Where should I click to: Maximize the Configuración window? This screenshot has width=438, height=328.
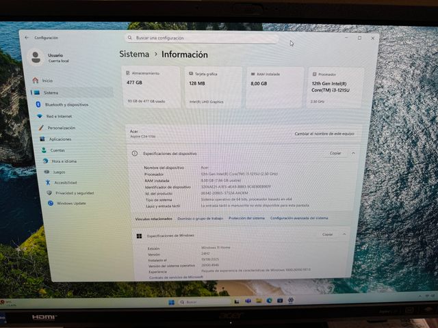(x=359, y=38)
